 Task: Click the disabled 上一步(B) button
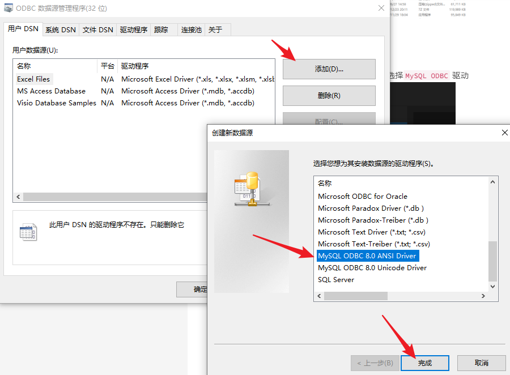coord(375,363)
